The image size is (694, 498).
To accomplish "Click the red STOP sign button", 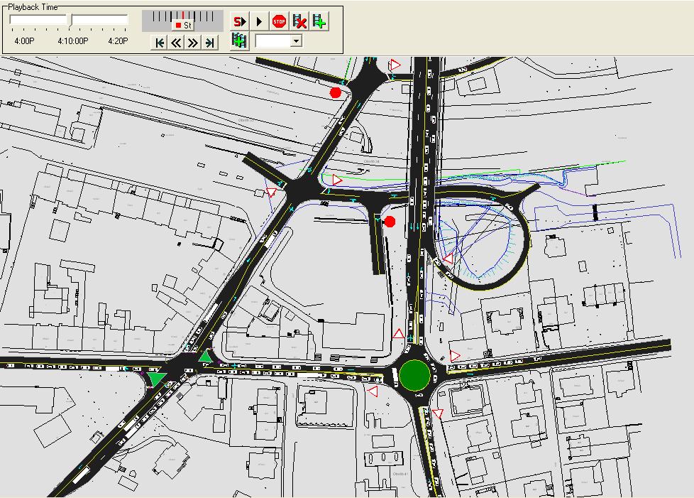I will pos(280,21).
